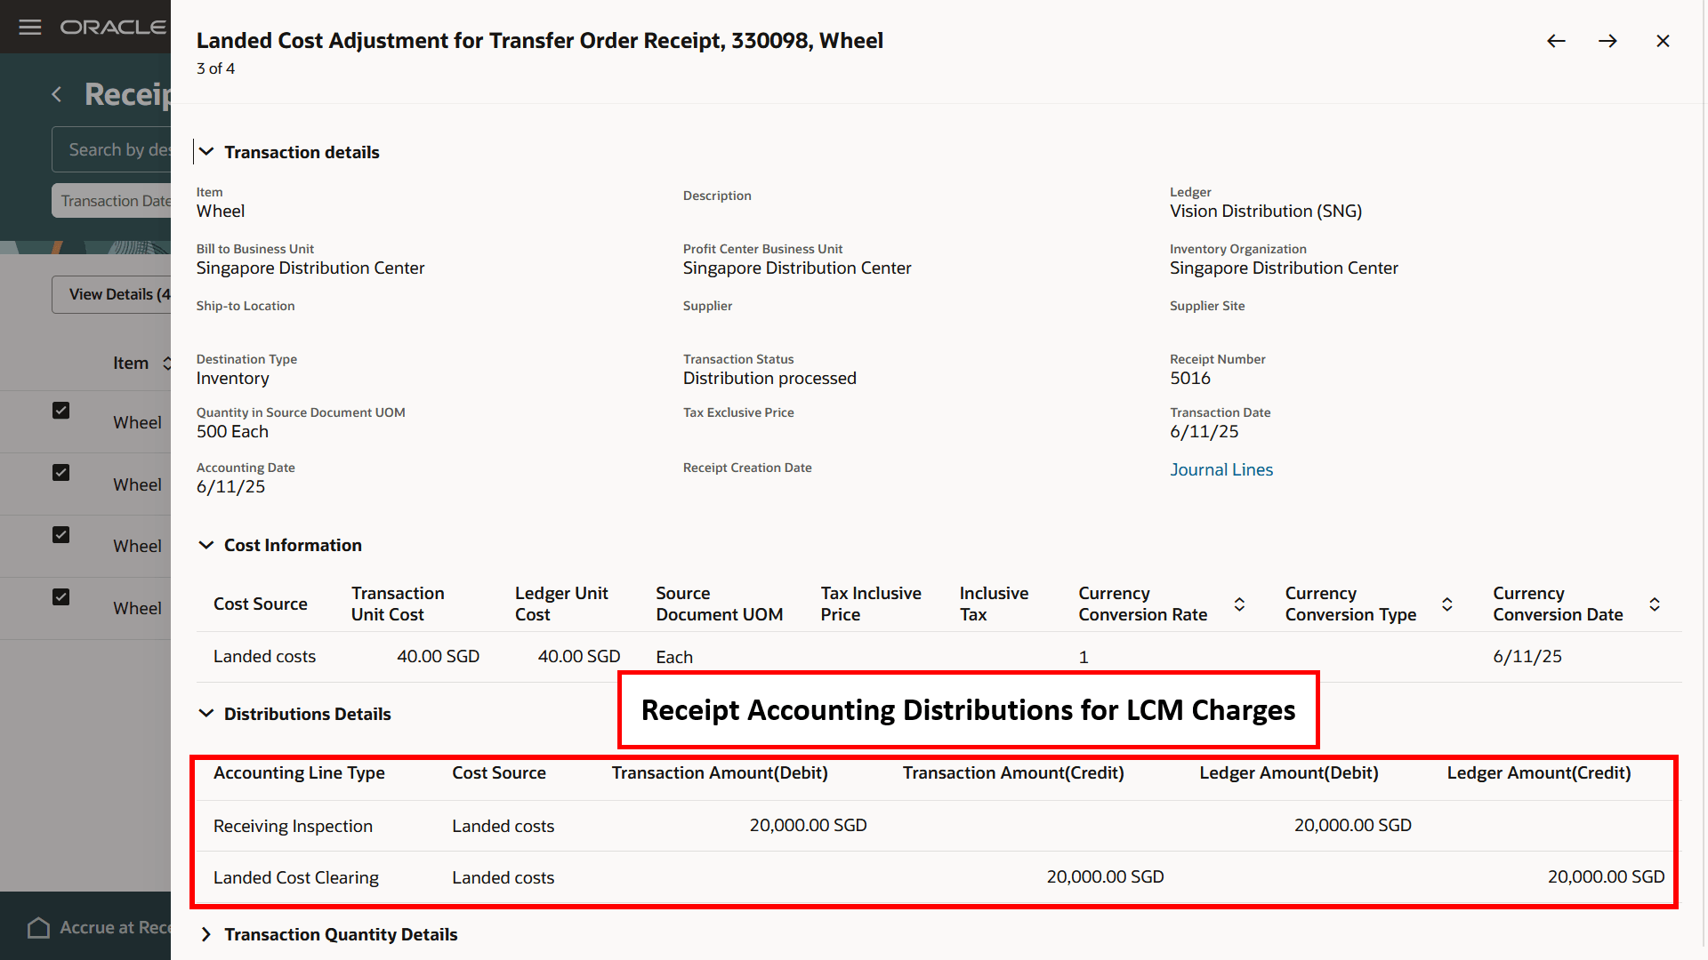Click the back chevron beside Receipt heading
The width and height of the screenshot is (1708, 960).
click(57, 94)
